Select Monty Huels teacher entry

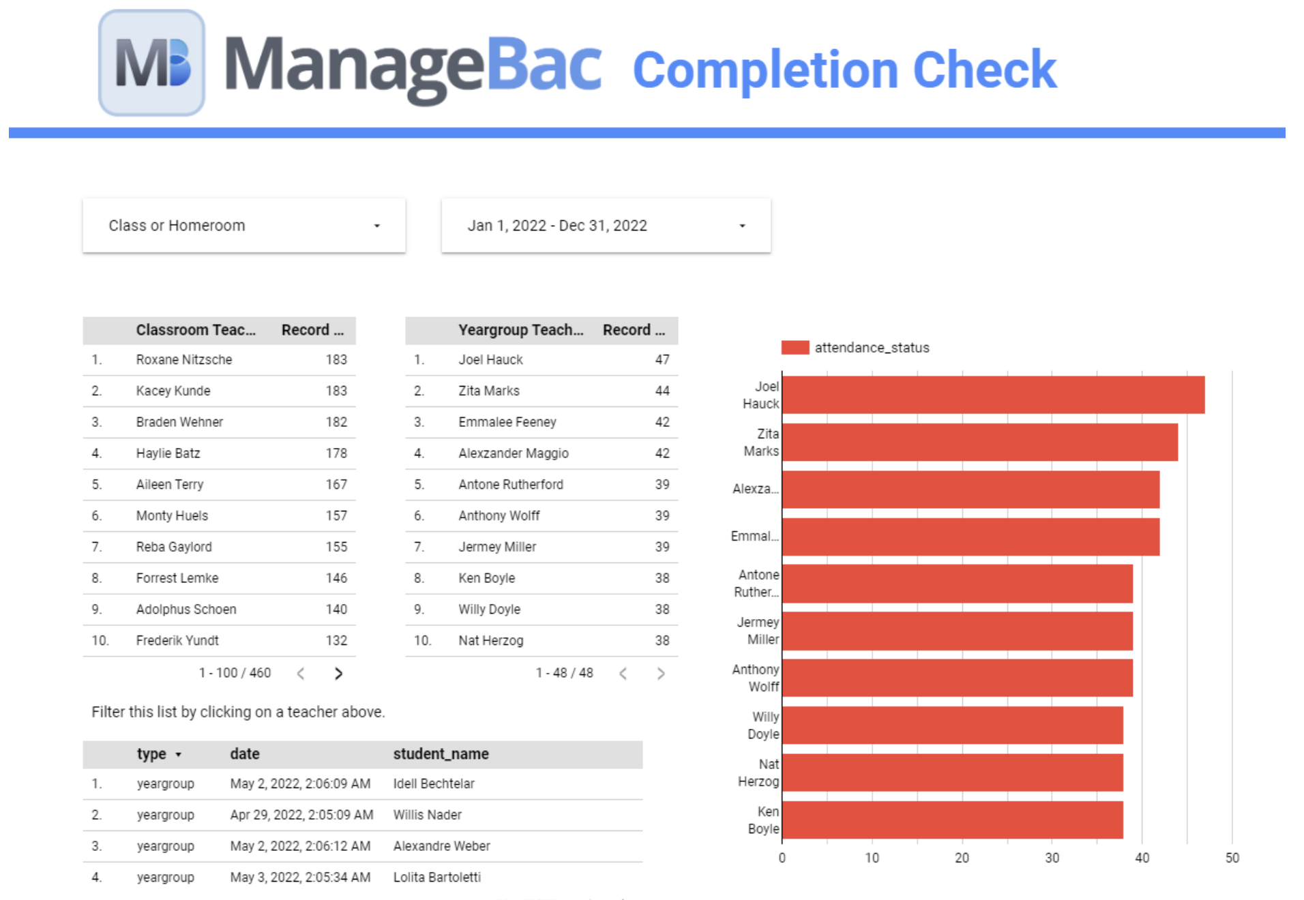click(219, 516)
